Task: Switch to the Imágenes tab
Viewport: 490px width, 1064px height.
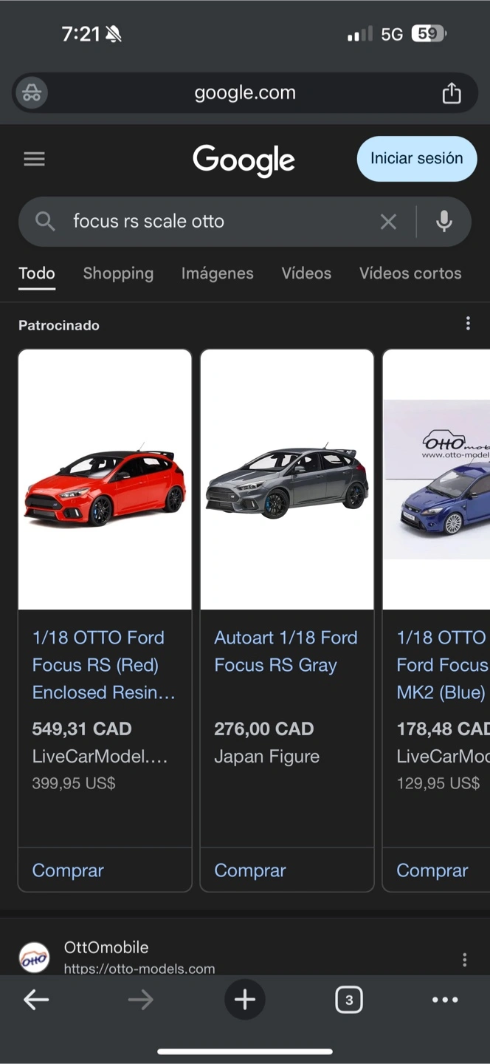Action: [217, 273]
